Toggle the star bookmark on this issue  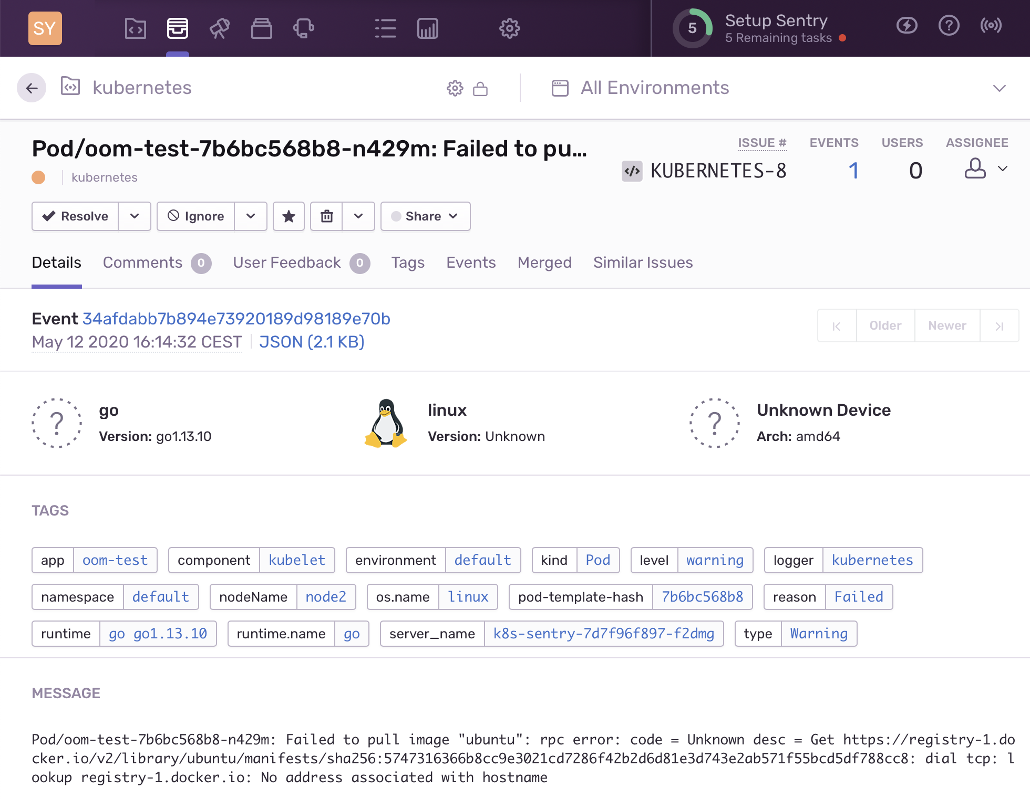click(289, 216)
